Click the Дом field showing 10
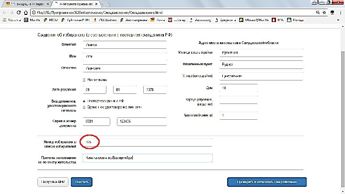Screen dimensions: 345x194 pyautogui.click(x=238, y=88)
